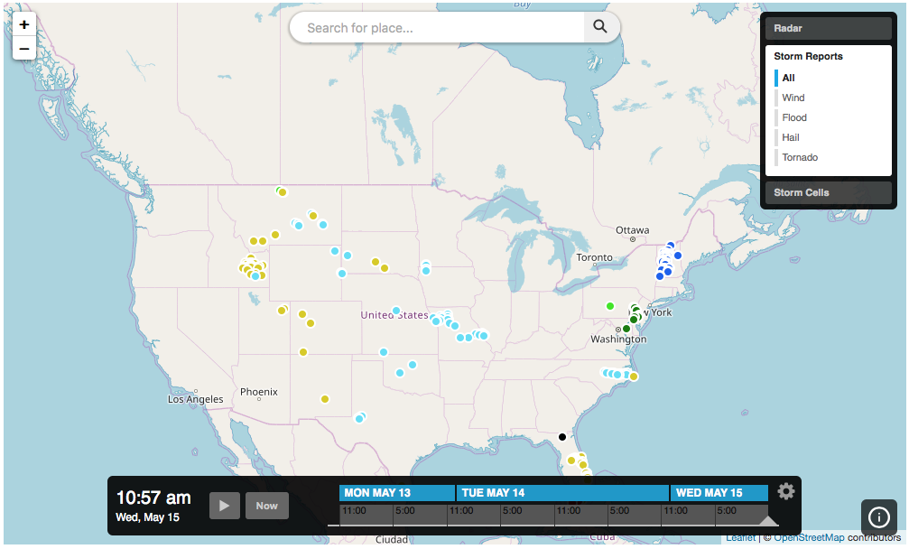Click the 5:00 mark on the Wednesday timeline
Screen dimensions: 909x549
pyautogui.click(x=728, y=510)
